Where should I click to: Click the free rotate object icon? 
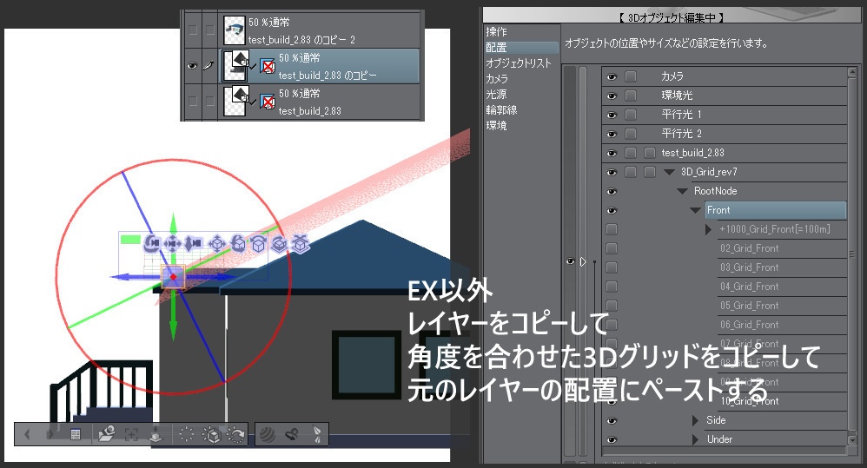(x=238, y=243)
